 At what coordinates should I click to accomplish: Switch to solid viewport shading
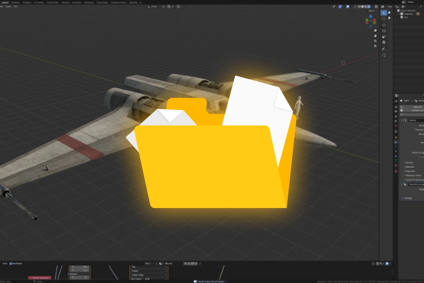tap(362, 6)
